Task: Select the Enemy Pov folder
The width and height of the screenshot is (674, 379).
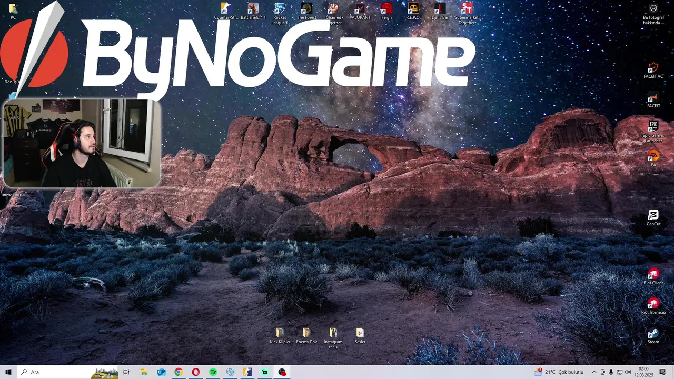Action: coord(306,336)
